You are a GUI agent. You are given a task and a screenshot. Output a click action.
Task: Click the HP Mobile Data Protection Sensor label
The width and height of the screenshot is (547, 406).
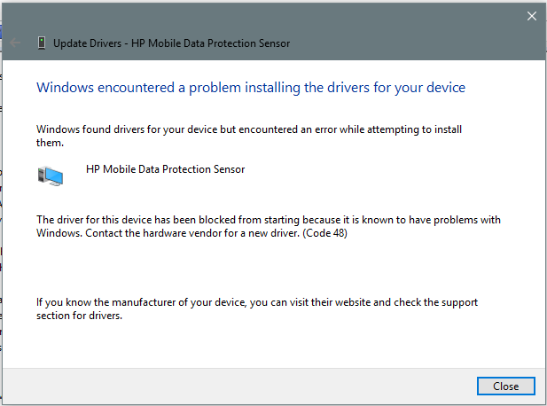click(165, 169)
